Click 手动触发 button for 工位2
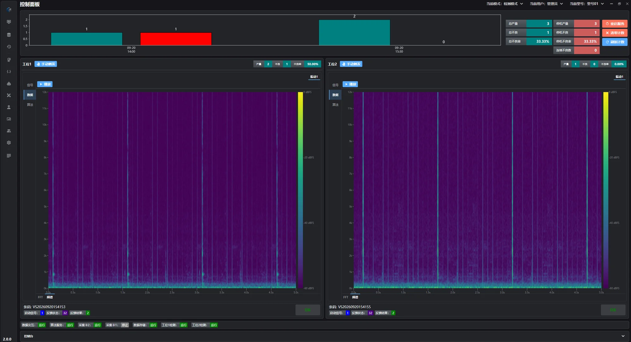The width and height of the screenshot is (631, 342). coord(351,64)
